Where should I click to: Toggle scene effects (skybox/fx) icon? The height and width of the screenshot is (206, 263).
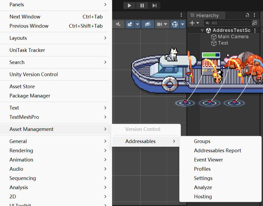tap(130, 24)
